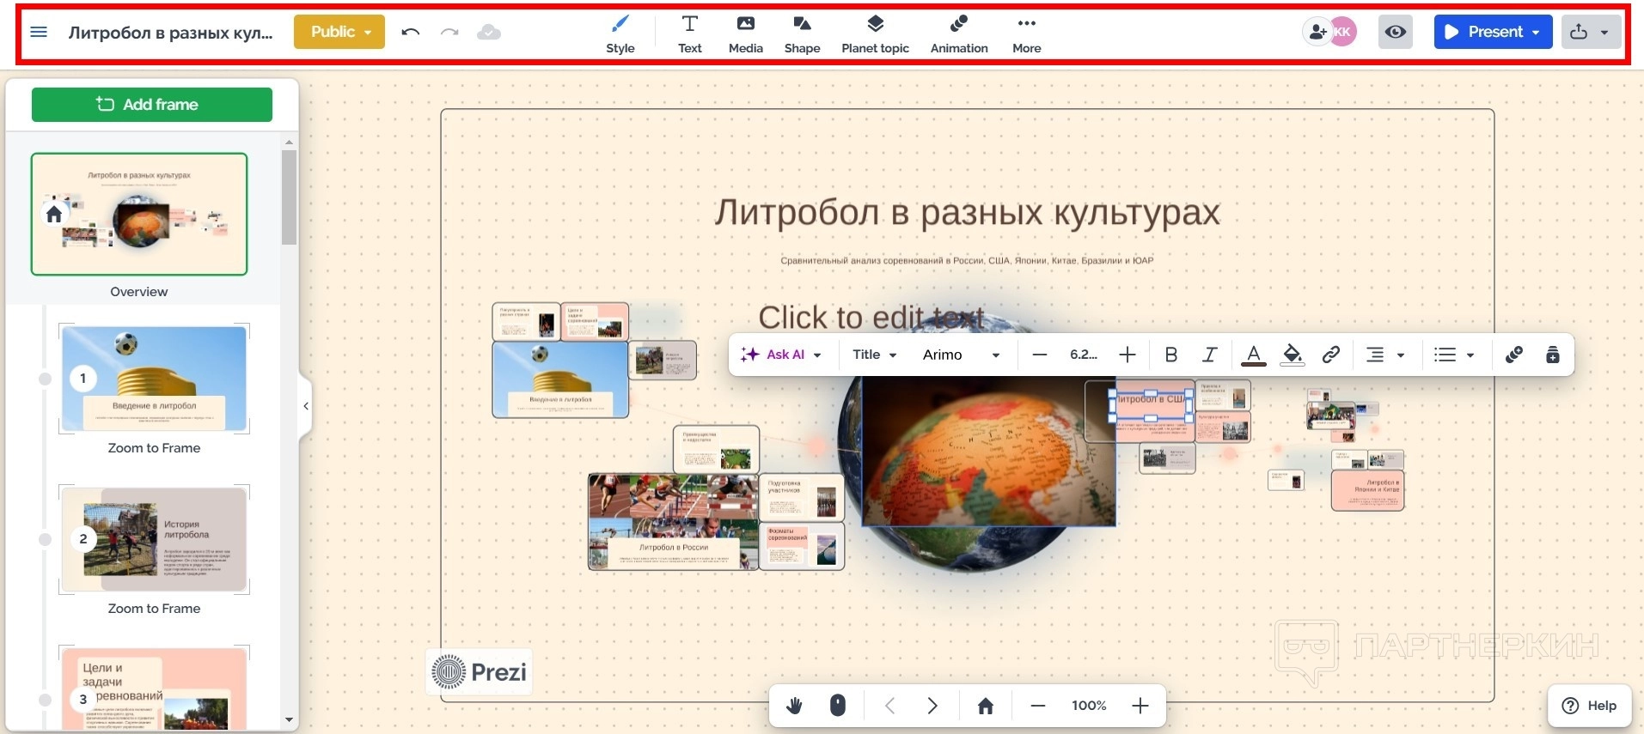Screen dimensions: 1644x734
Task: Open the Arimo font dropdown
Action: tap(960, 355)
